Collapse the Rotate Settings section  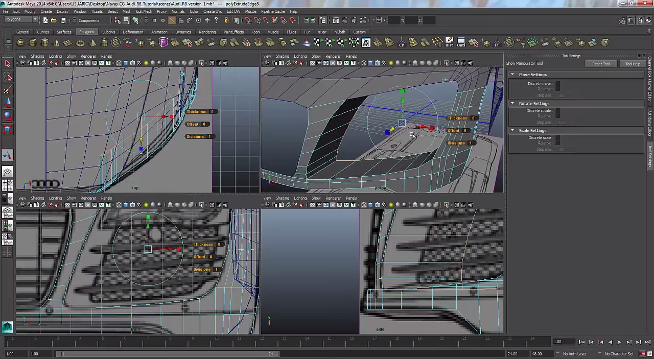tap(512, 104)
